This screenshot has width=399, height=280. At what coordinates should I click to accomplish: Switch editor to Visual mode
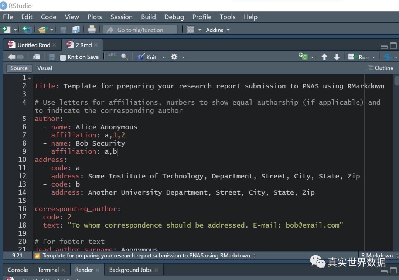[x=45, y=68]
